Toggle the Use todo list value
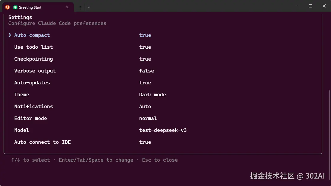The width and height of the screenshot is (331, 186). click(x=145, y=47)
